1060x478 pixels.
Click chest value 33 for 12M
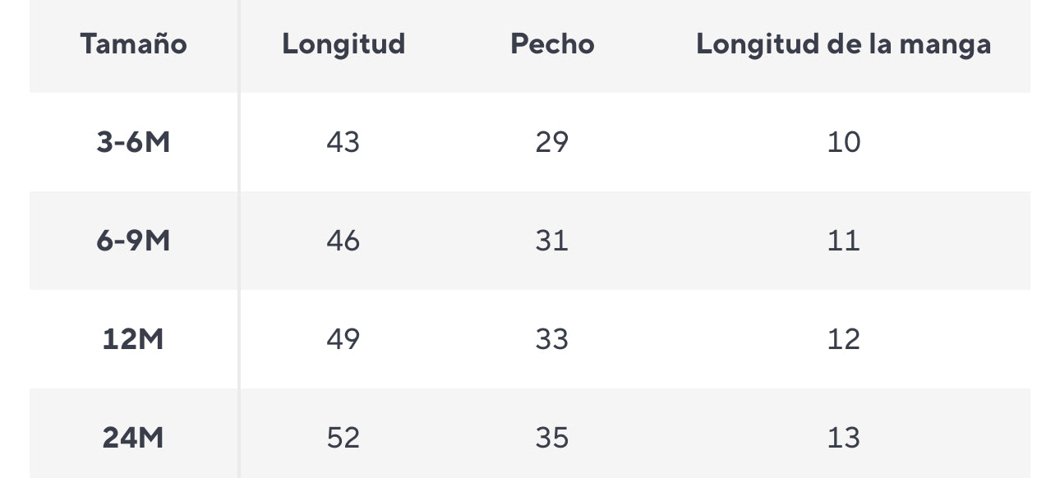click(x=551, y=339)
